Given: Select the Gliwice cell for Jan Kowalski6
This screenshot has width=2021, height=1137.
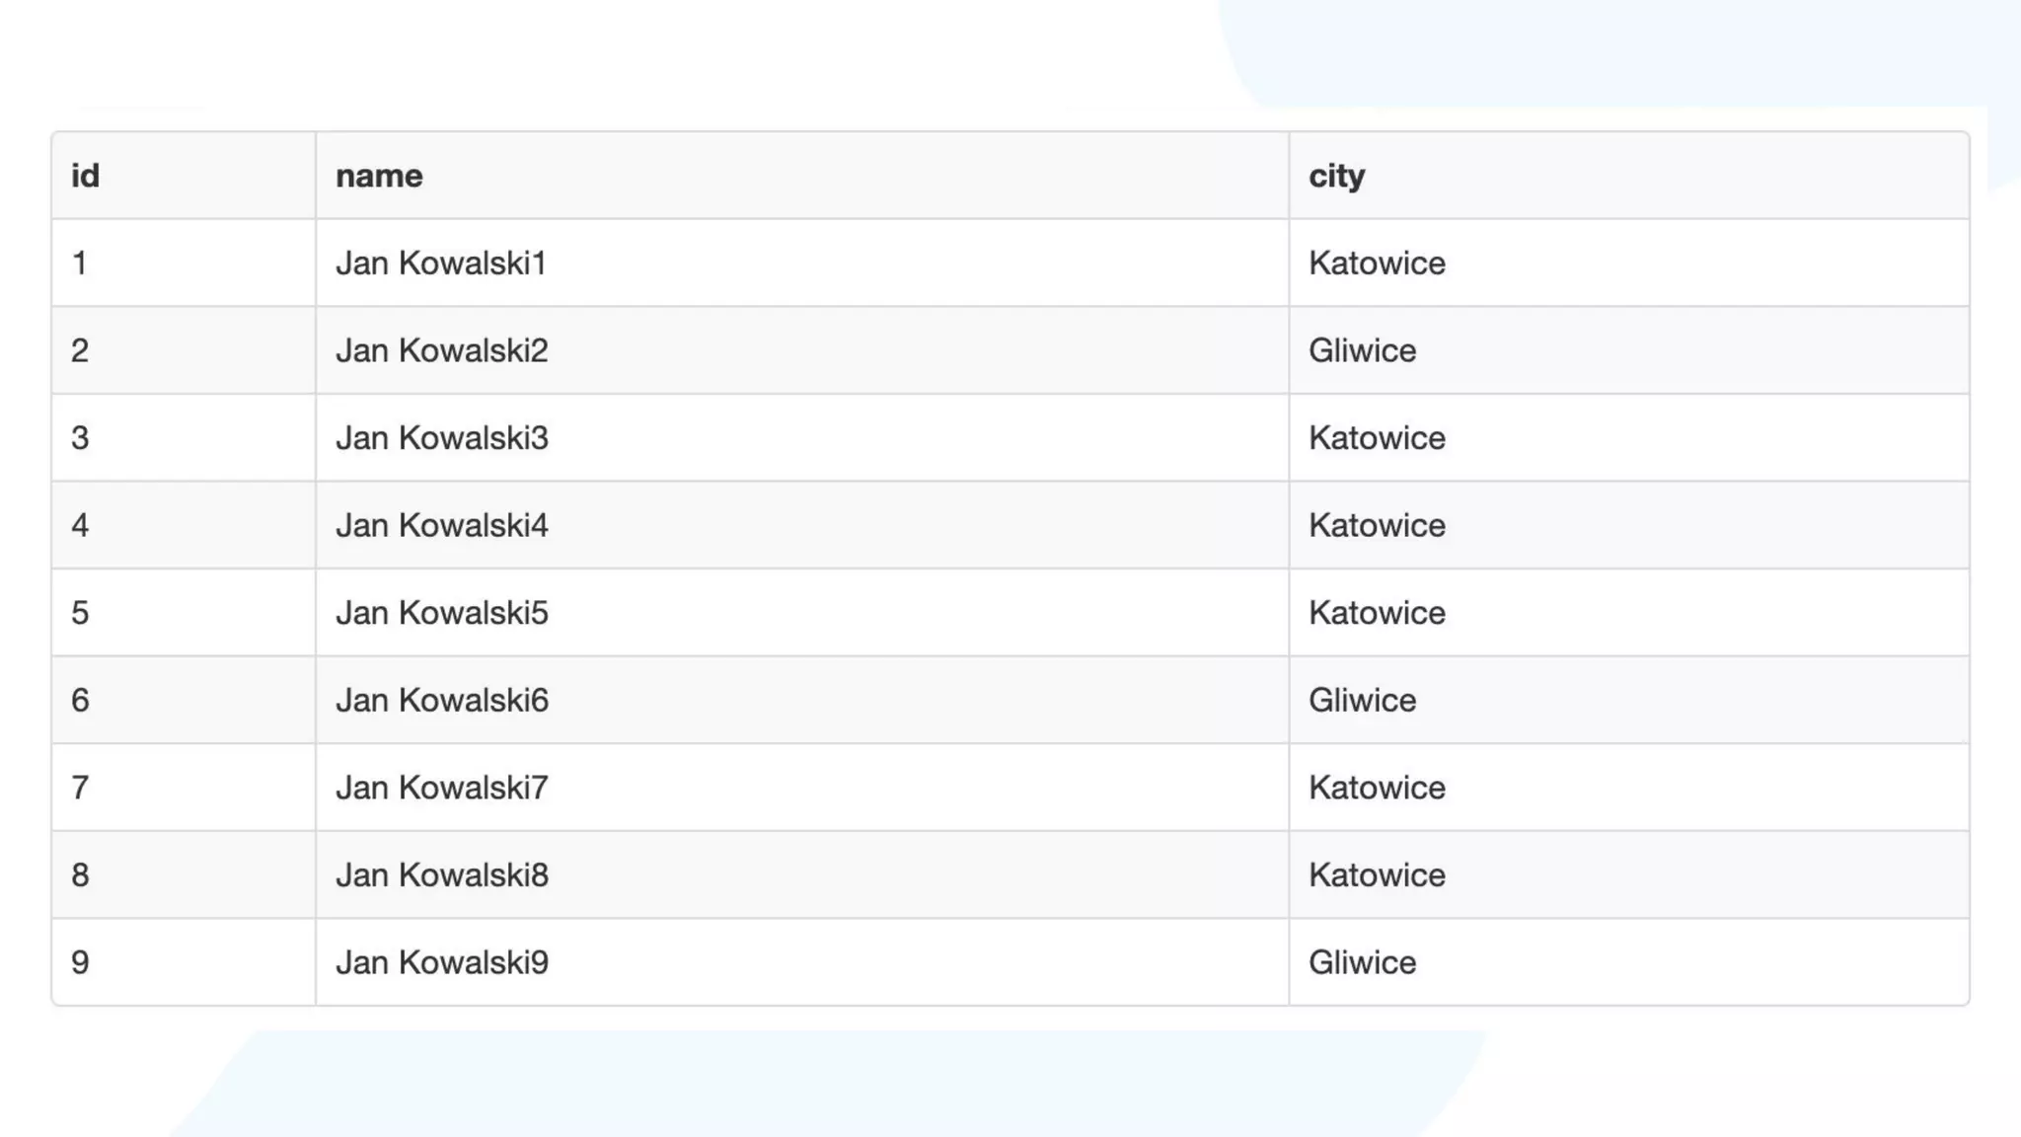Looking at the screenshot, I should click(1362, 701).
